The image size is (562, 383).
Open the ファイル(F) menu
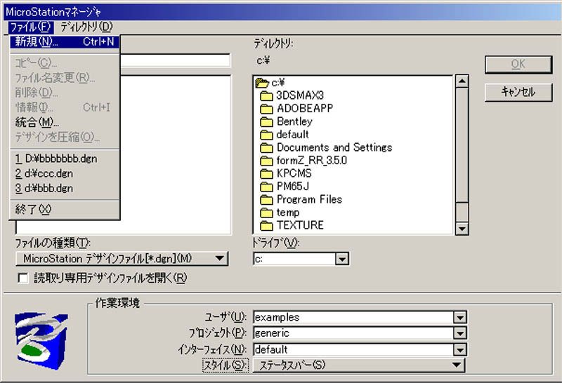[x=31, y=27]
